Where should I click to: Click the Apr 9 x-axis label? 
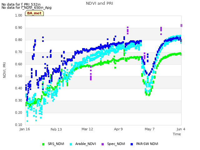pos(118,129)
